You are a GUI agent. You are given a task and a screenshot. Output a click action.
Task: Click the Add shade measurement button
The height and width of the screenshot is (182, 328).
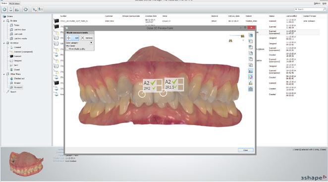click(x=73, y=38)
